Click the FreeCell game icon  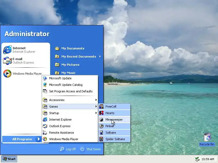click(x=101, y=106)
